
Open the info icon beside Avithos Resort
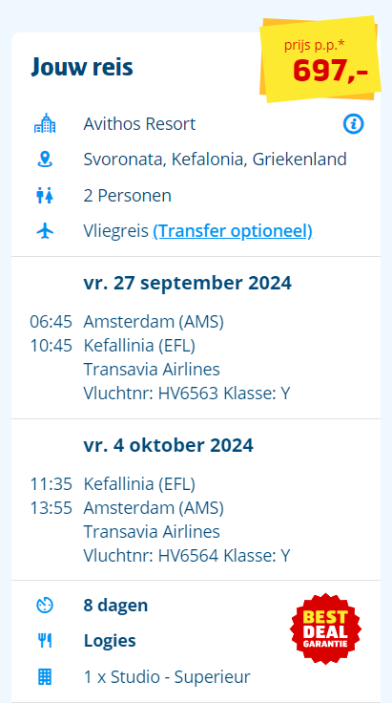(x=353, y=124)
